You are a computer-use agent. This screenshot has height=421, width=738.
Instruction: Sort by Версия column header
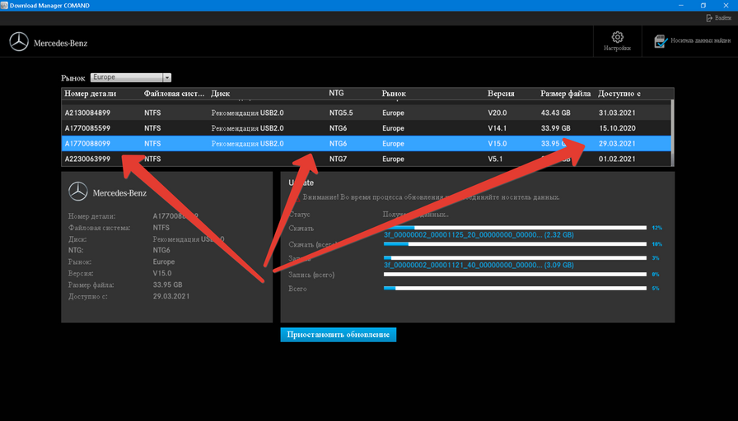(501, 94)
